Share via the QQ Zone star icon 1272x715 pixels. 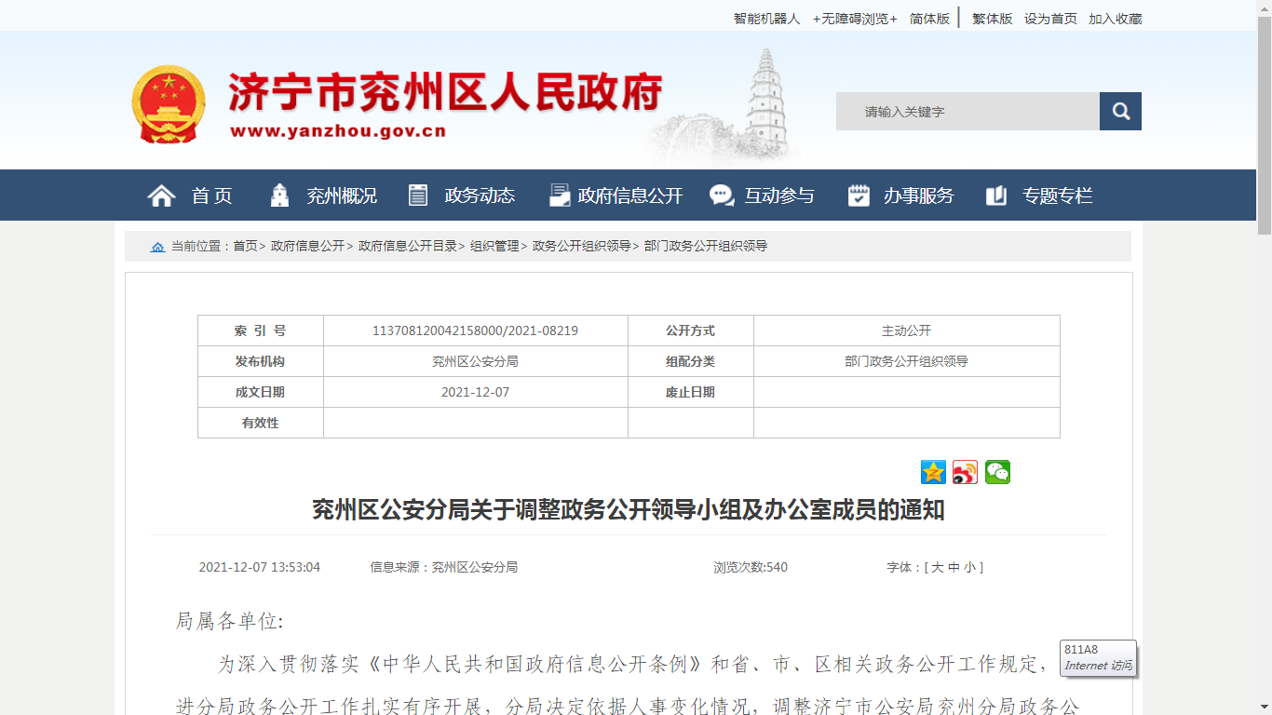coord(933,473)
